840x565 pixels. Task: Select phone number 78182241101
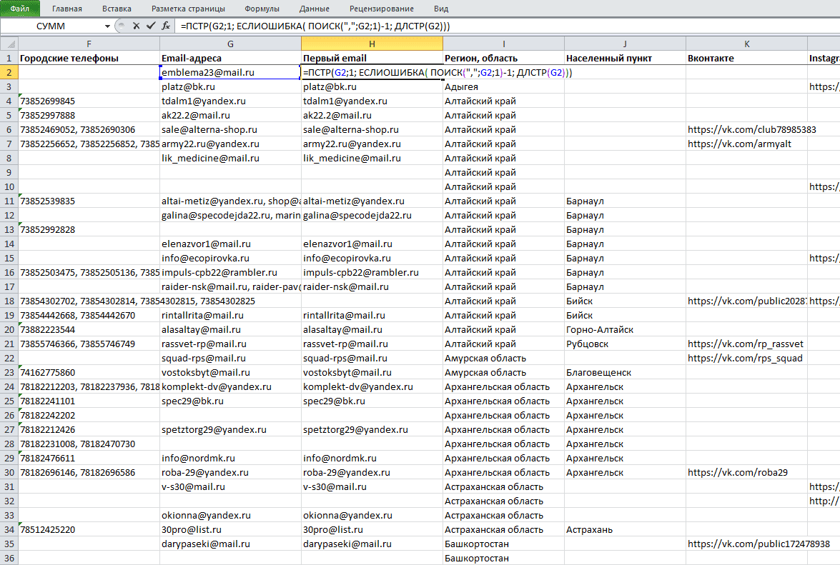(x=89, y=401)
